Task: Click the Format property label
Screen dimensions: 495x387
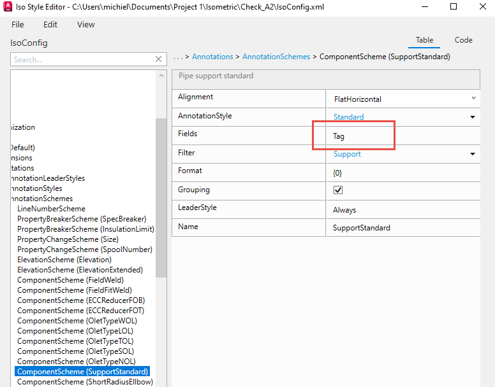Action: point(189,171)
